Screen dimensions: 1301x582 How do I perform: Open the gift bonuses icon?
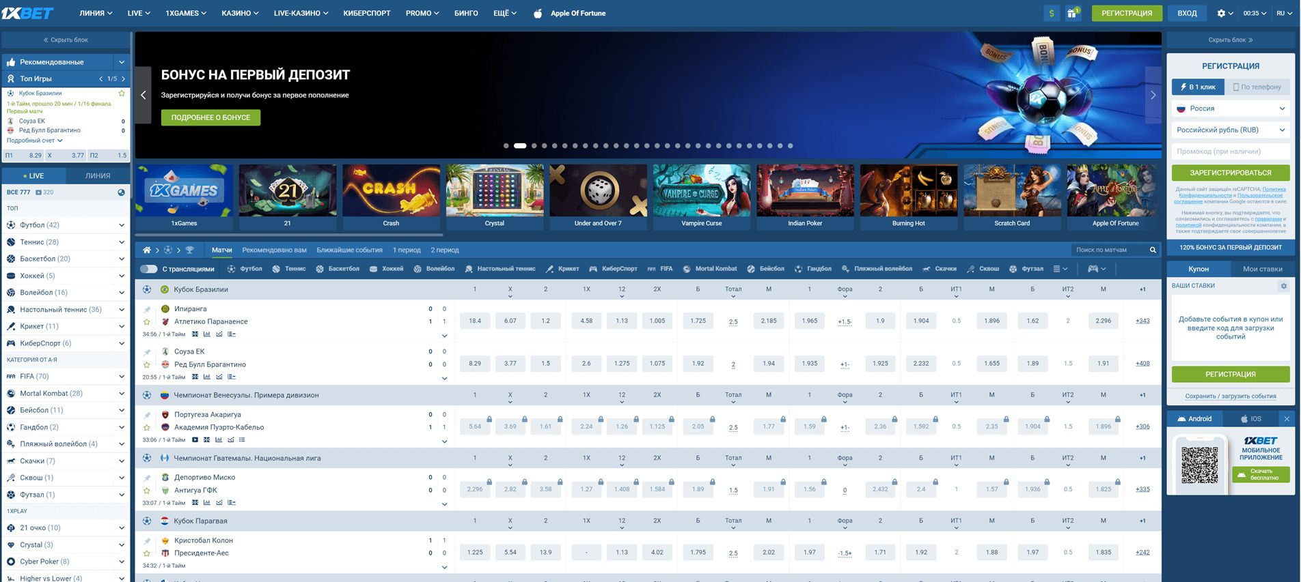[x=1073, y=13]
